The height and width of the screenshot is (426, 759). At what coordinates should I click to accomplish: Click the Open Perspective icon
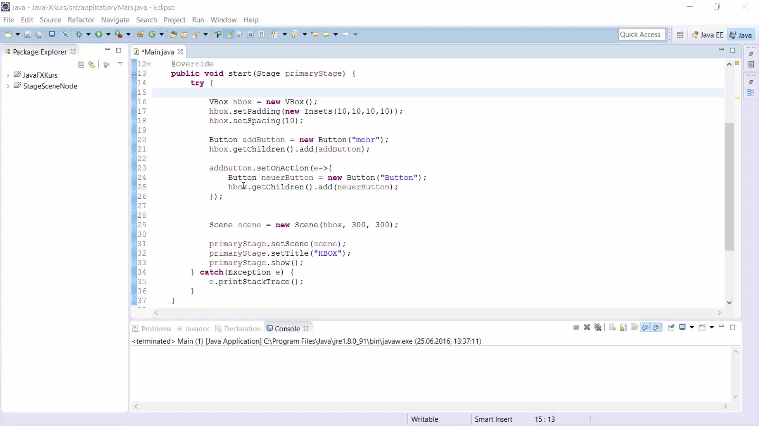(680, 35)
